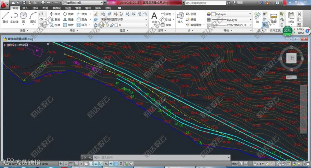The image size is (311, 168).
Task: Switch to the 插入 ribbon tab
Action: pos(25,8)
